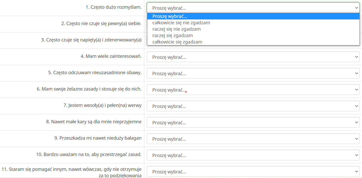362x178 pixels.
Task: Click chevron arrow of question 10 dropdown
Action: pos(356,155)
